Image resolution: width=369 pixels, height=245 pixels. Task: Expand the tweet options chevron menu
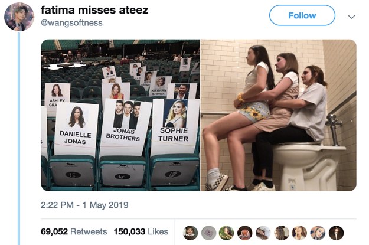tap(352, 17)
